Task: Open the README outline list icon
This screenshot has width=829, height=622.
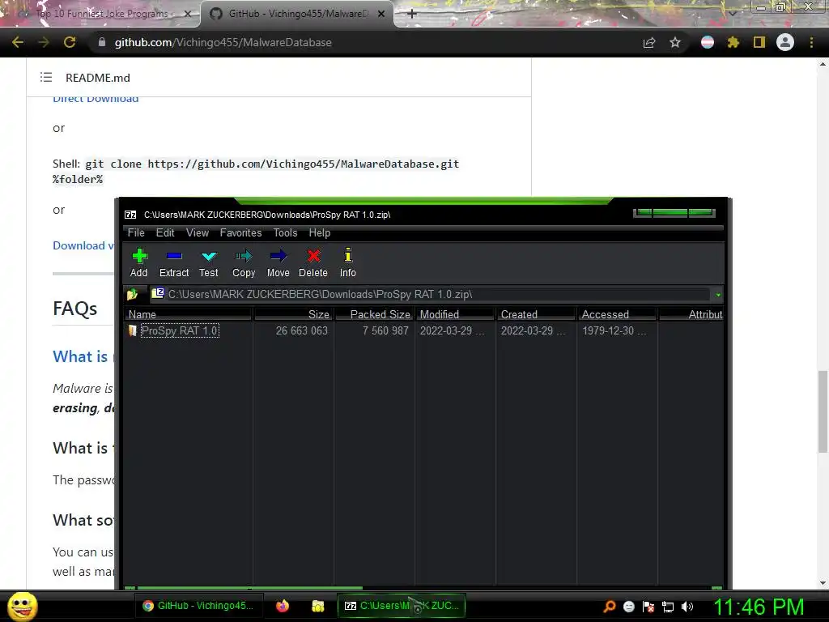Action: tap(46, 77)
